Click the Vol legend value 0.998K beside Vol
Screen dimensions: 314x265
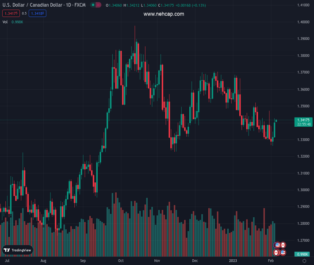[x=17, y=22]
